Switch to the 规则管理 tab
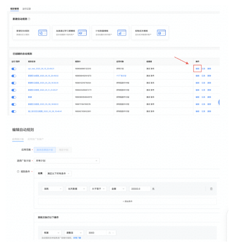This screenshot has width=232, height=244. coord(14,9)
